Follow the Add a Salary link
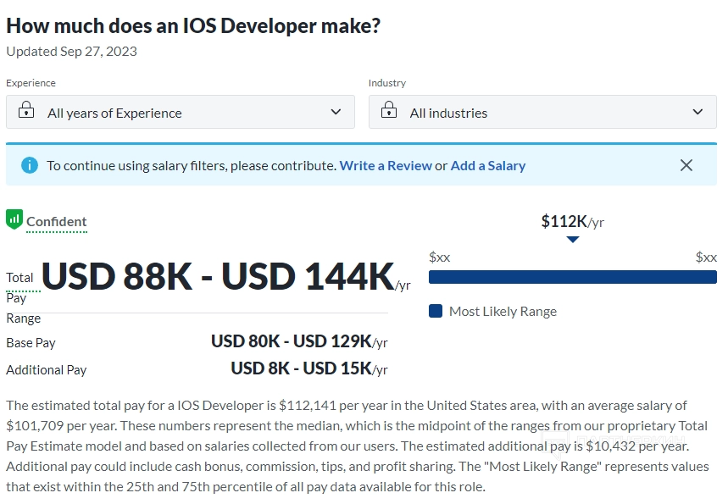Screen dimensions: 728x504 pos(488,166)
